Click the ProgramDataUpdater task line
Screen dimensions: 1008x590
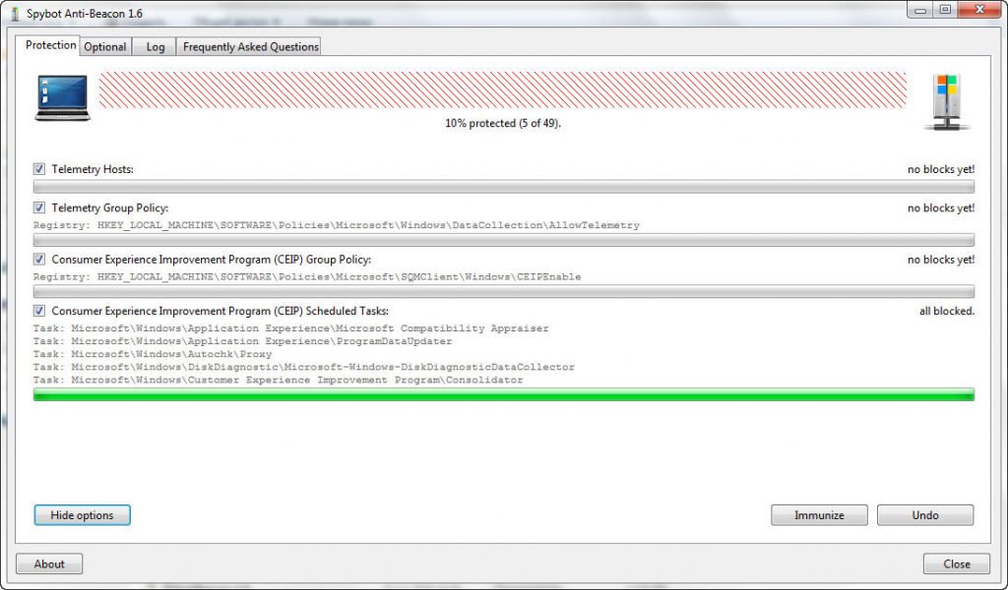243,341
